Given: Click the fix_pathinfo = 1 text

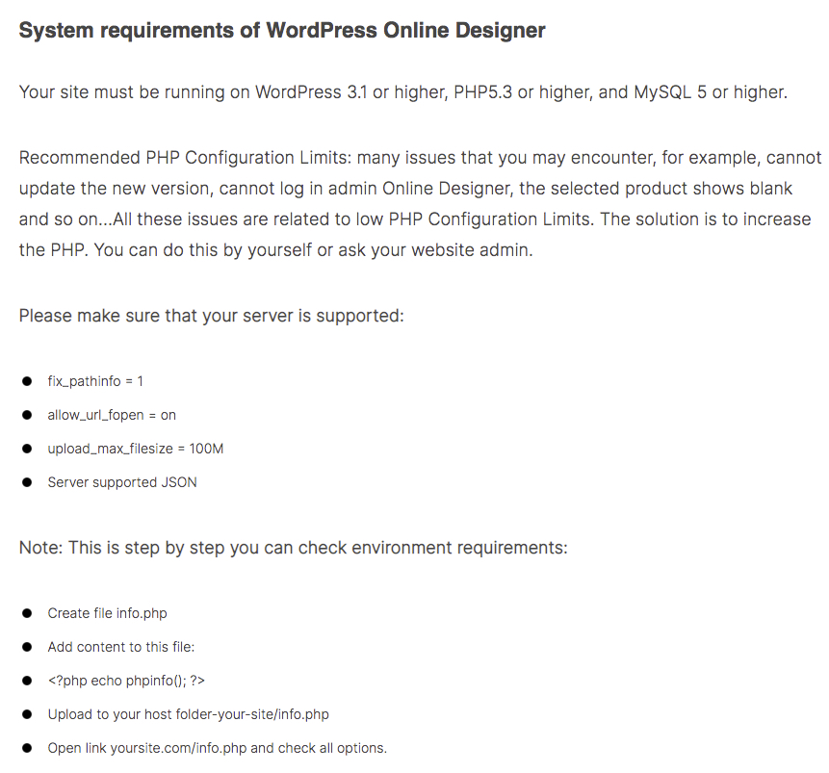Looking at the screenshot, I should 95,381.
